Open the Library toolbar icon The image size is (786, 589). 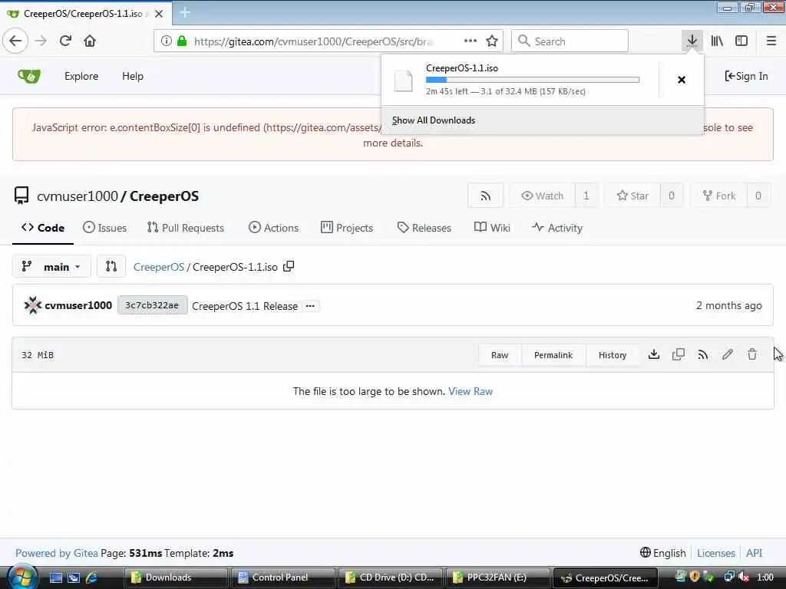point(717,41)
